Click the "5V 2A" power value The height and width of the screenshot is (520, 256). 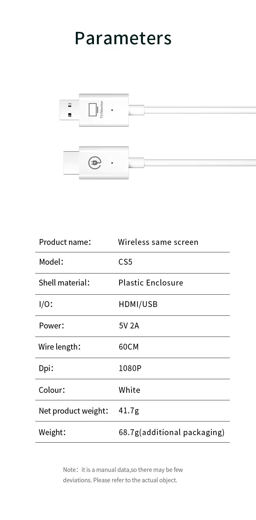(x=129, y=326)
